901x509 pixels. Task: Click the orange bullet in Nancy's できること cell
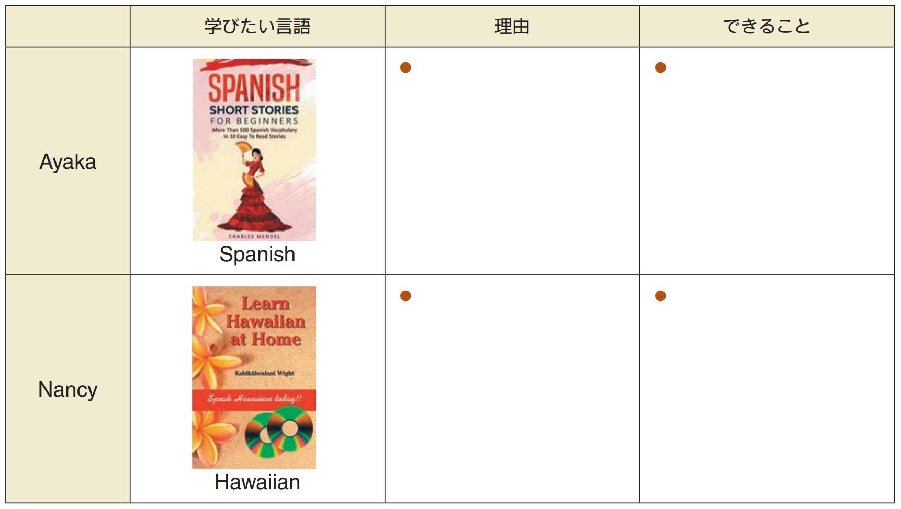point(660,296)
